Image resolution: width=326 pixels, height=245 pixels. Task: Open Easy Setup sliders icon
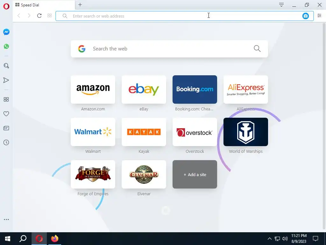coord(319,15)
